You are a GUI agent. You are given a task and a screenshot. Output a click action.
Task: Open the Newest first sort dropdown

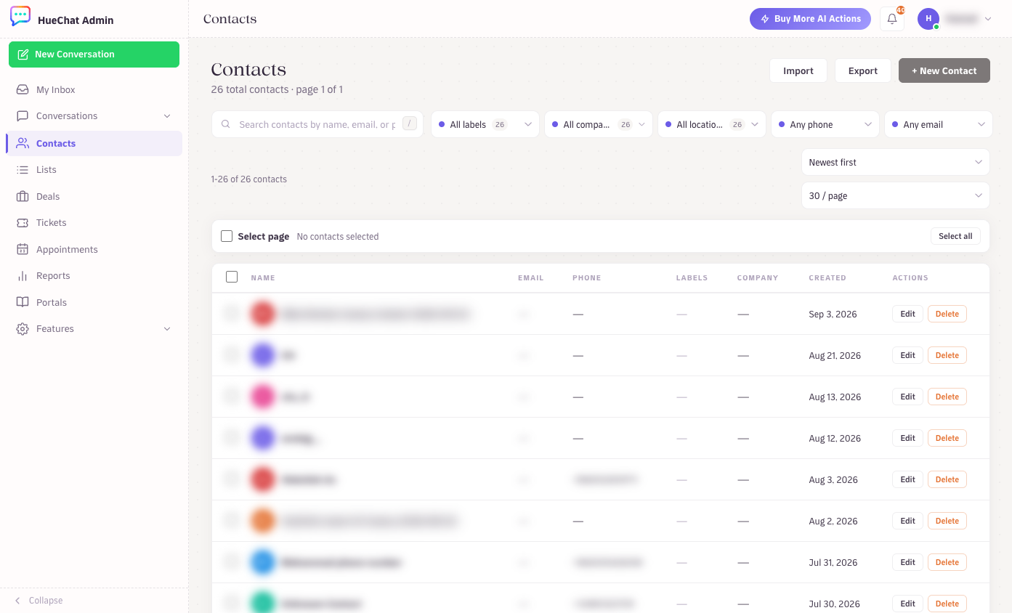[x=896, y=162]
